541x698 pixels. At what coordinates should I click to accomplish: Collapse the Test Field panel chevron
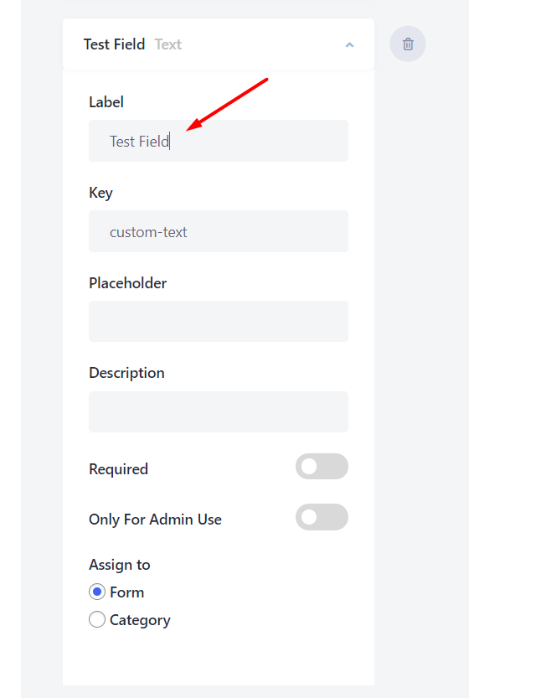point(349,44)
